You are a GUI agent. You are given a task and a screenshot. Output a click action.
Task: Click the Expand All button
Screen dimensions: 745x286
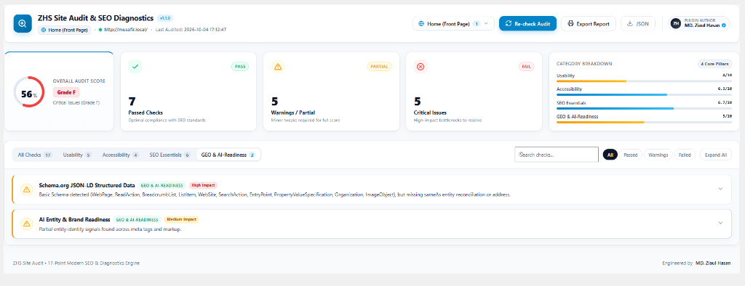coord(716,155)
